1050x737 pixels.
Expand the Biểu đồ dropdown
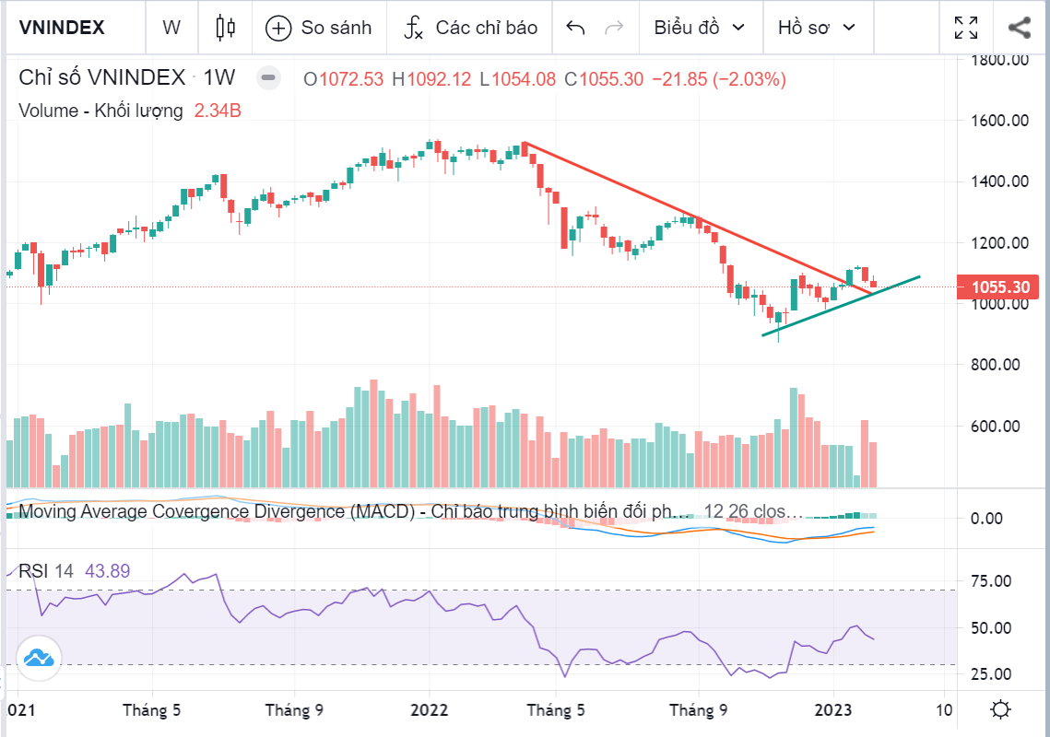click(700, 28)
